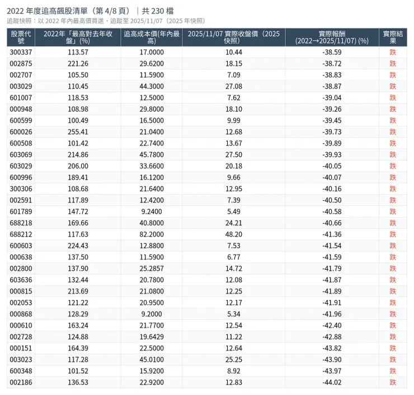Screen dimensions: 414x395
Task: Select stock code 000815
Action: pos(21,291)
